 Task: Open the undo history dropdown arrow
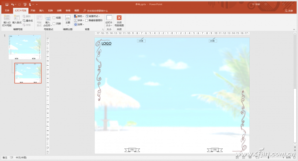pos(16,4)
